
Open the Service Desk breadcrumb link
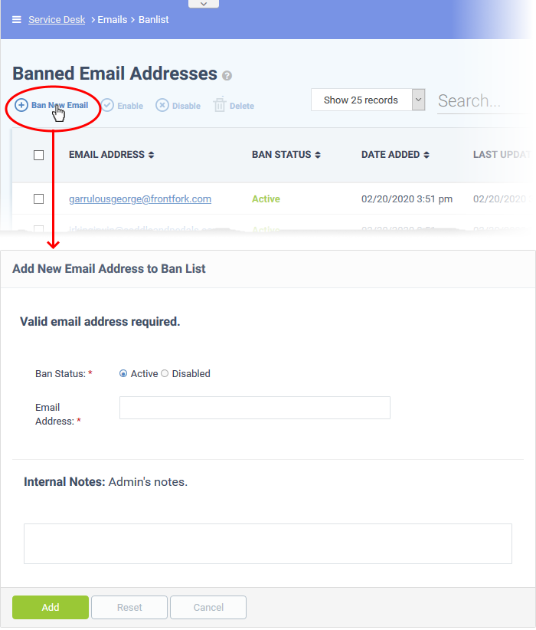[x=57, y=20]
